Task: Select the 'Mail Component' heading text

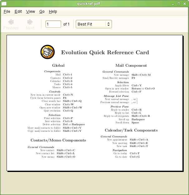Action: [131, 65]
